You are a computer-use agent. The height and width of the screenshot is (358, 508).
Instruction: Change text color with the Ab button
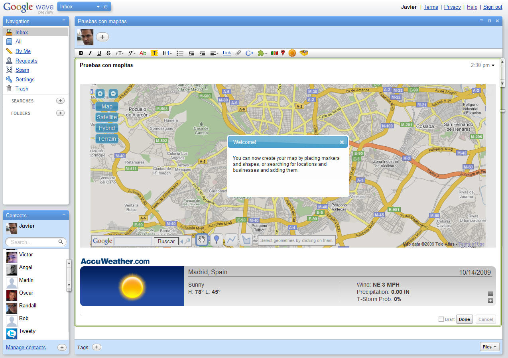coord(143,53)
